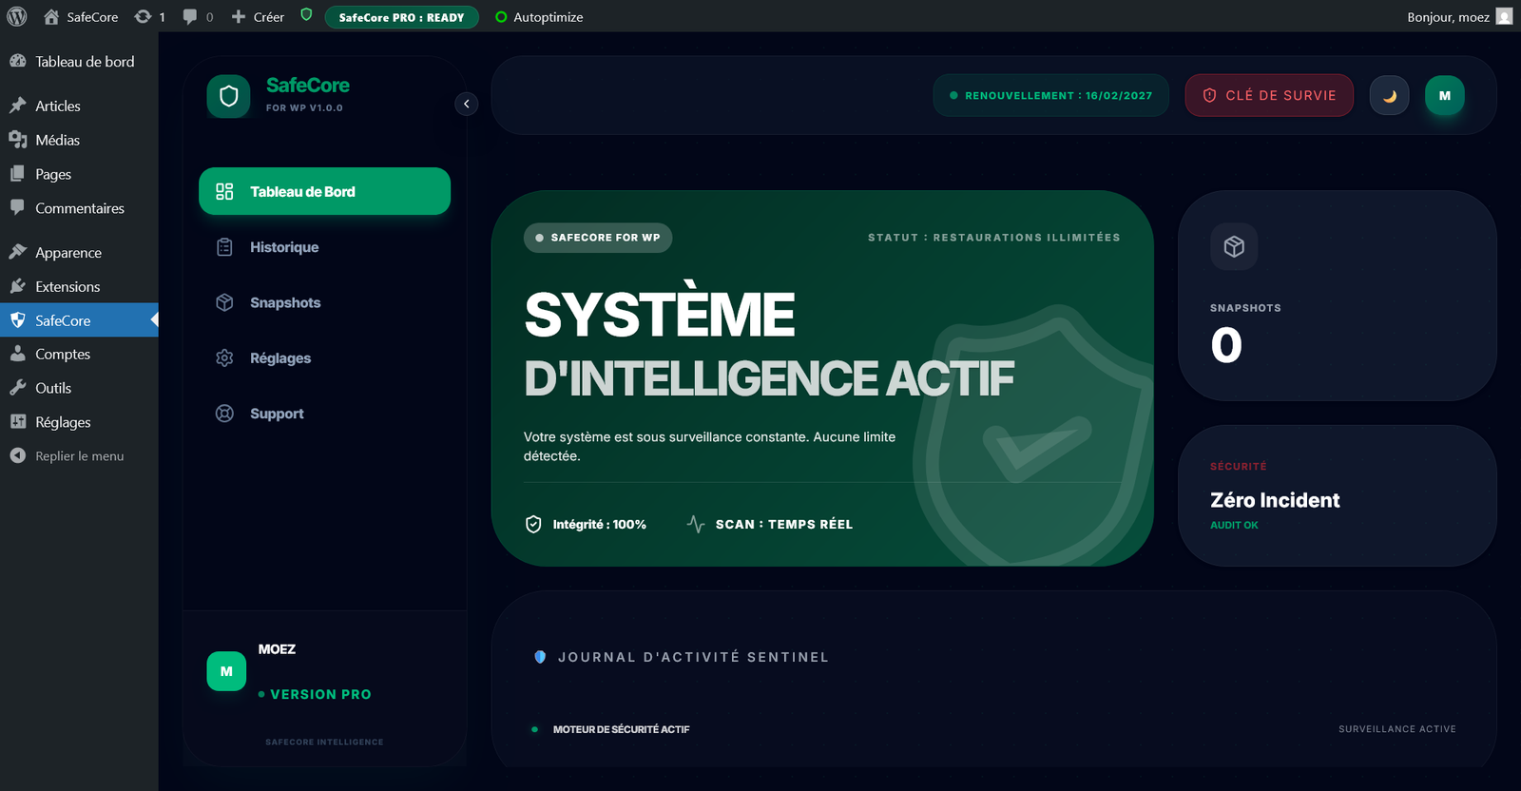Click the Snapshots count 0
The image size is (1521, 791).
click(1226, 345)
